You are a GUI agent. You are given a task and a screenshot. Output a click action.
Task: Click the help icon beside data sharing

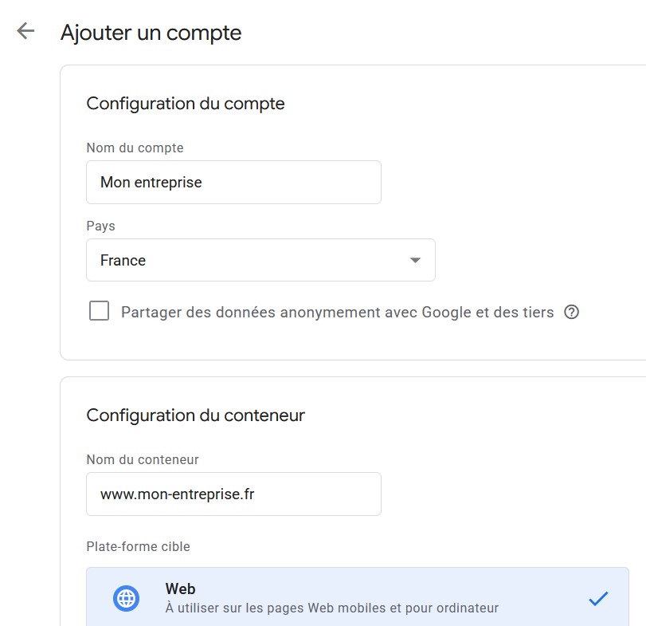click(571, 313)
